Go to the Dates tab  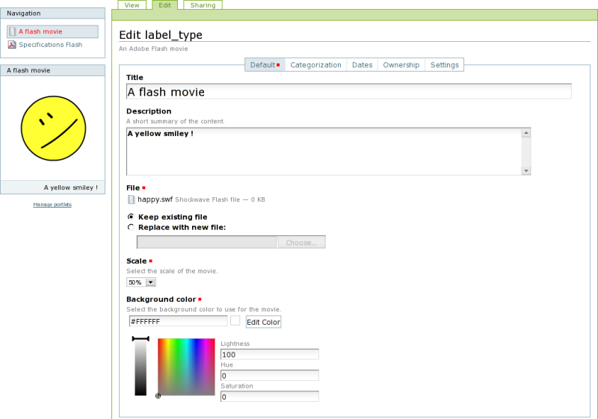click(x=362, y=65)
